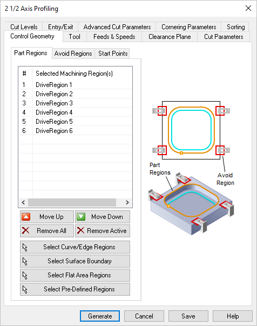The width and height of the screenshot is (257, 326).
Task: Click the Remove All button label
Action: (x=51, y=231)
